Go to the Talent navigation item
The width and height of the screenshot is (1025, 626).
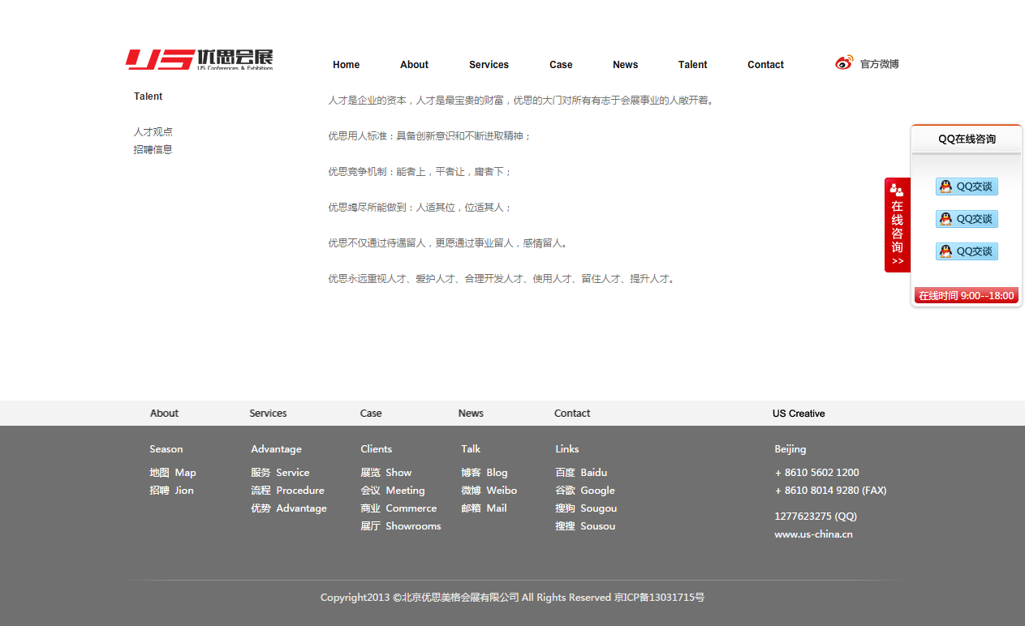point(692,65)
